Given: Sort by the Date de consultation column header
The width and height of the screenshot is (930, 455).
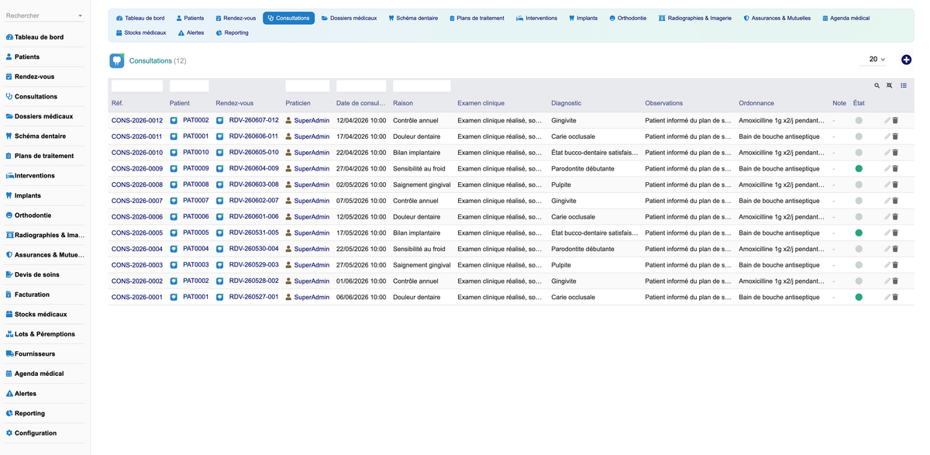Looking at the screenshot, I should [361, 103].
